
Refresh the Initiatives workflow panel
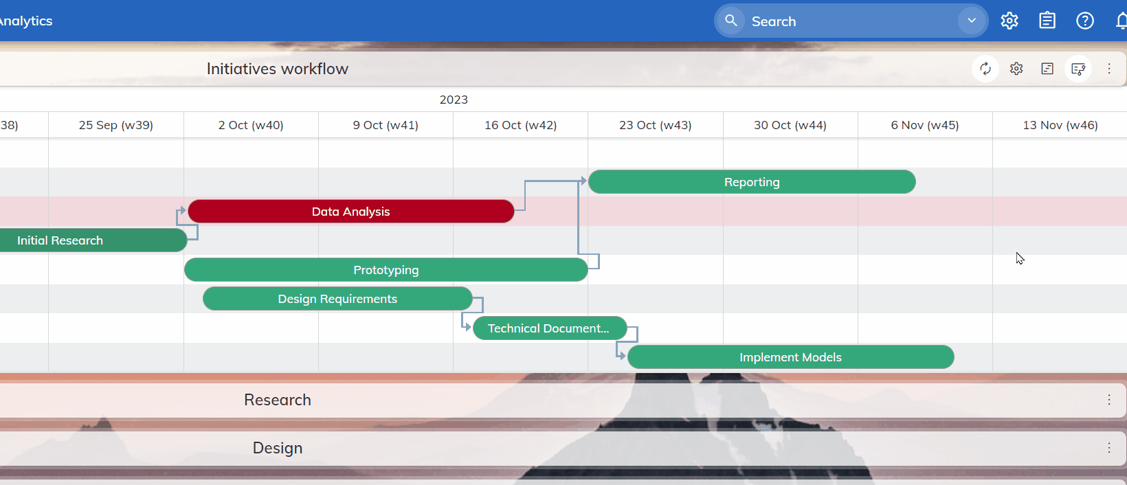985,69
